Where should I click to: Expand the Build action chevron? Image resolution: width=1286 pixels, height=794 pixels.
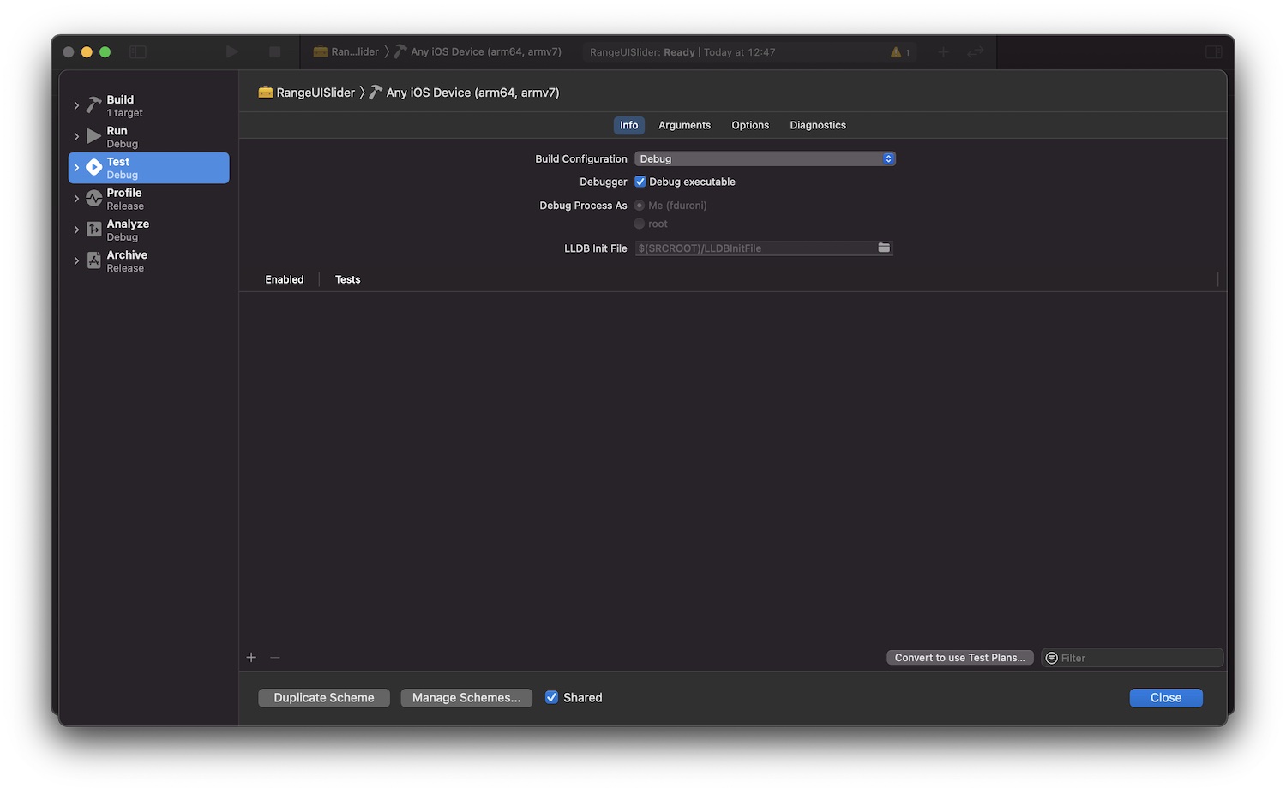click(x=76, y=105)
